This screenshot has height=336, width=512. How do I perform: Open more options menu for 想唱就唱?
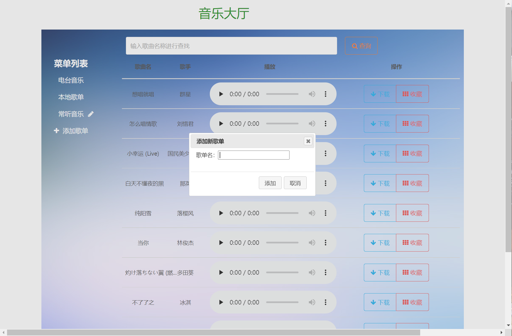click(x=326, y=94)
